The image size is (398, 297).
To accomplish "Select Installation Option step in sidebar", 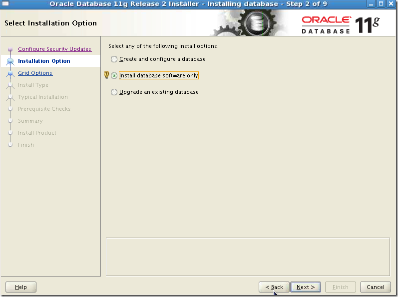I will pyautogui.click(x=44, y=61).
